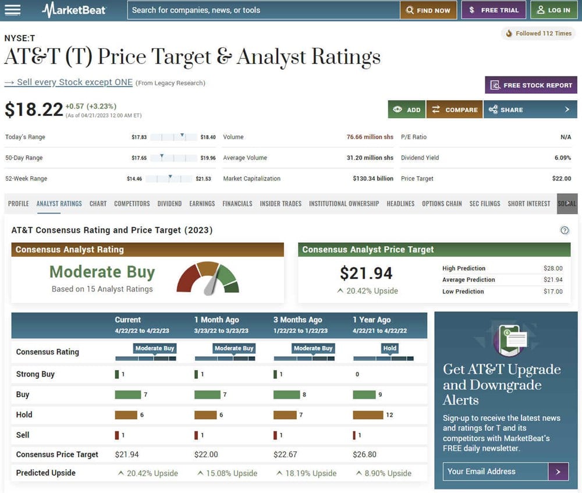Image resolution: width=582 pixels, height=493 pixels.
Task: Submit email using the arrow button
Action: tap(558, 471)
